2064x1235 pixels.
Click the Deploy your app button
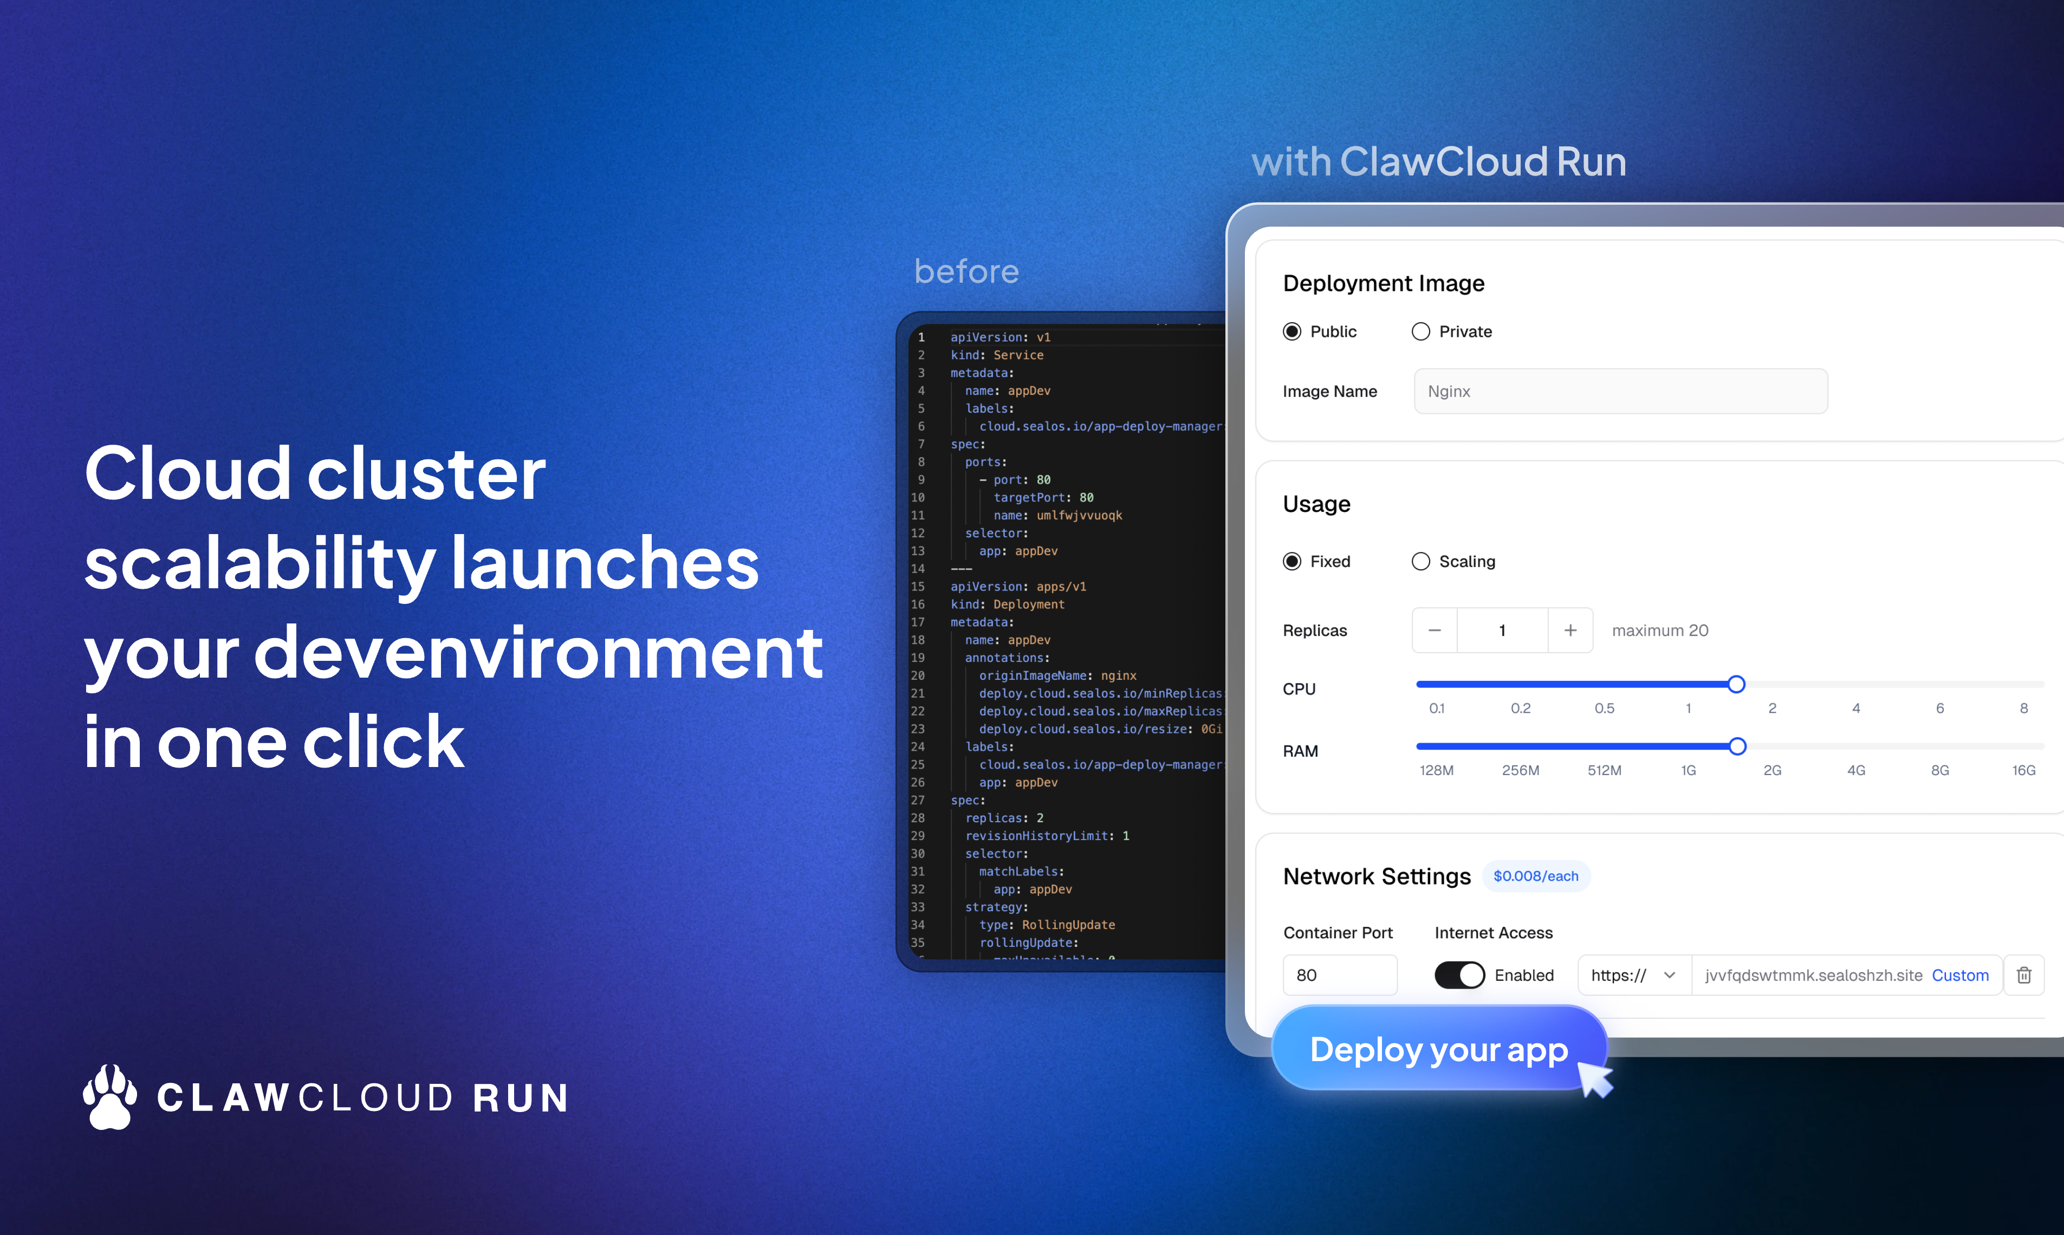[x=1439, y=1049]
